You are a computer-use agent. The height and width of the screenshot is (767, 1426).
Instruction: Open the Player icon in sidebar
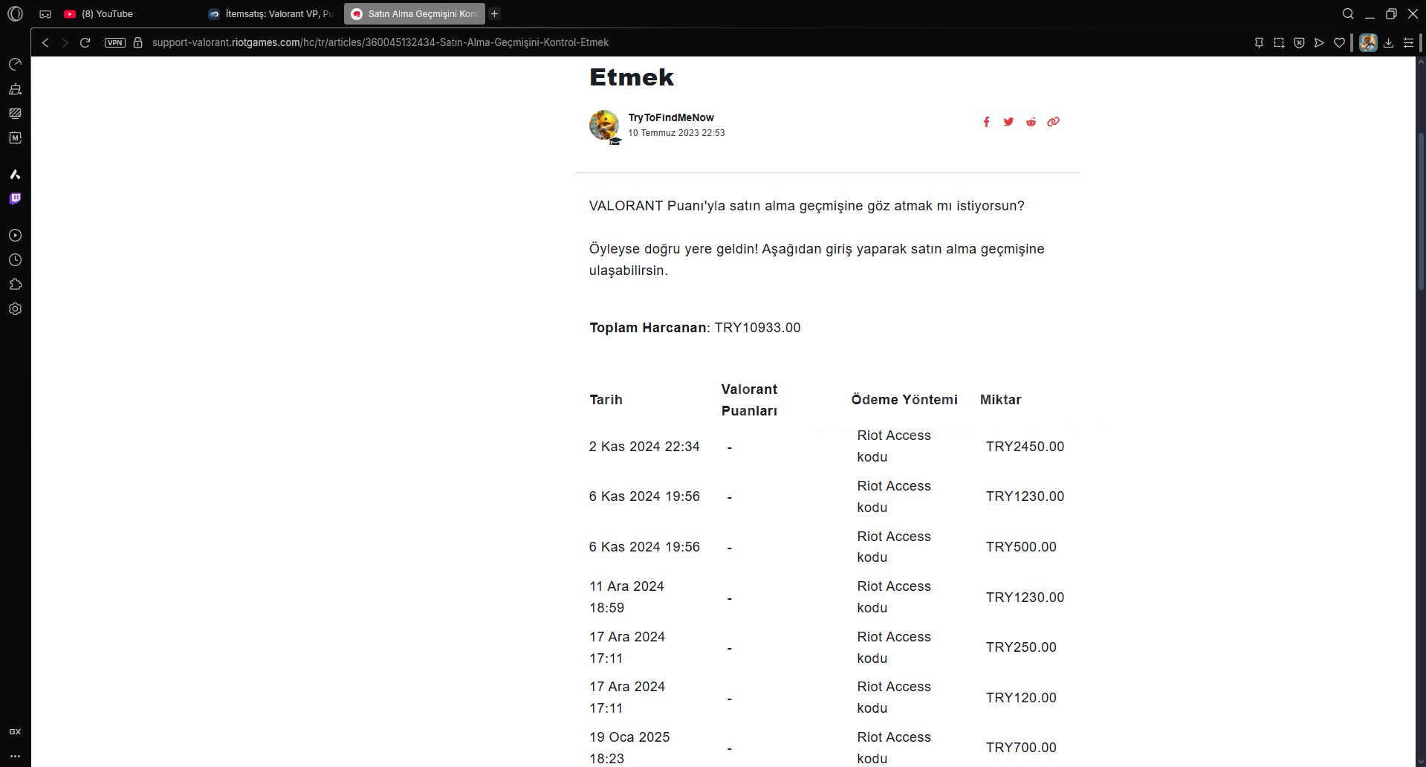15,236
